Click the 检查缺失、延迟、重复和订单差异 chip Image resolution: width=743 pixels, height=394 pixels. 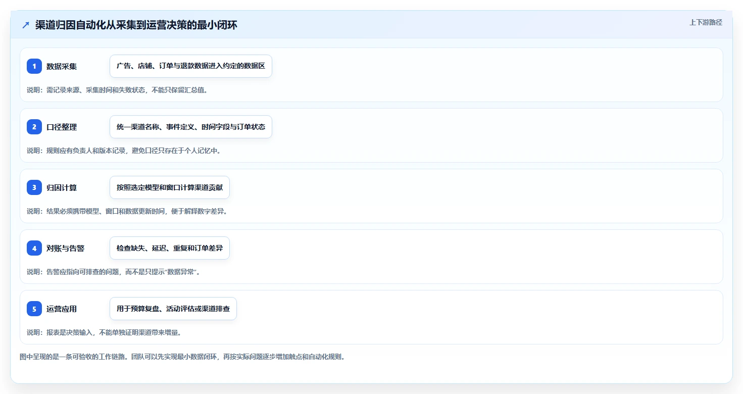[x=170, y=248]
